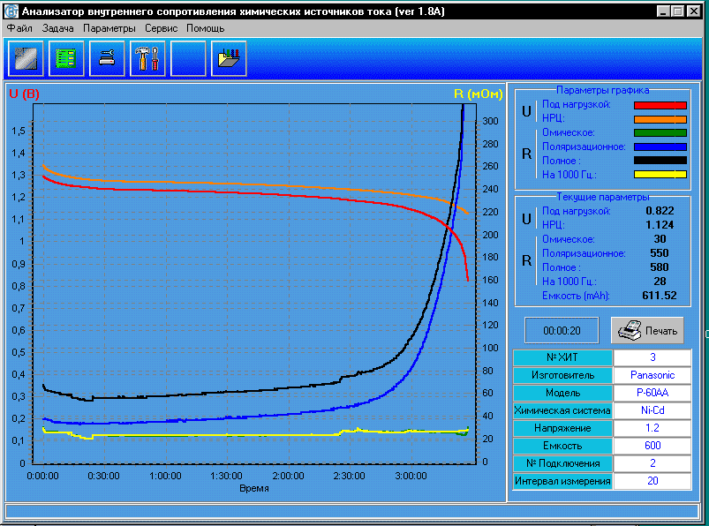The image size is (709, 526).
Task: Click the Химическая система value Ni-Cd
Action: coord(652,410)
